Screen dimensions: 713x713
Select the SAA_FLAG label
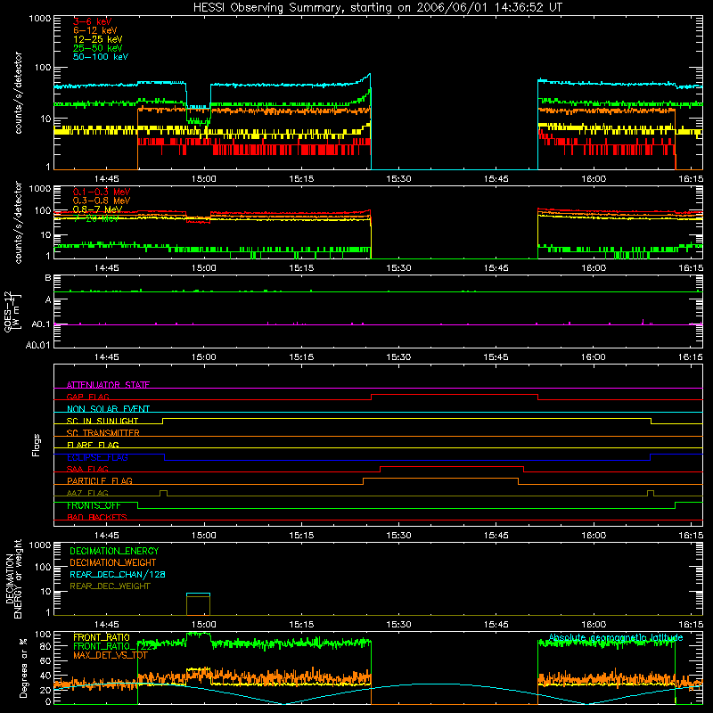click(87, 469)
